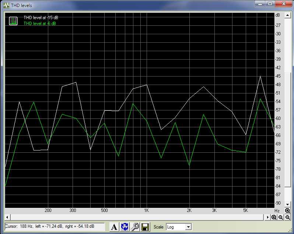The image size is (294, 234).
Task: Open graph settings with the wrench icon
Action: coord(135,227)
